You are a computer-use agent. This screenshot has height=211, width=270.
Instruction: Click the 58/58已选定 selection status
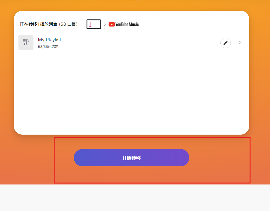click(48, 47)
